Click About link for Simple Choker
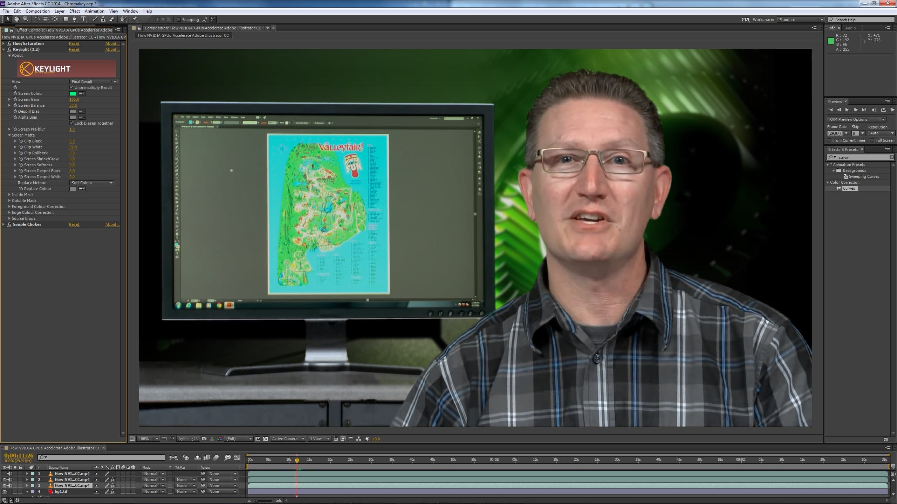This screenshot has width=897, height=504. point(112,224)
